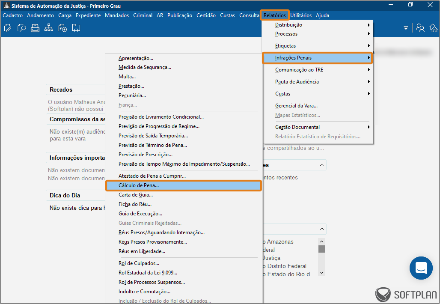
Task: Open Previsão de Saída Temporária
Action: (184, 136)
